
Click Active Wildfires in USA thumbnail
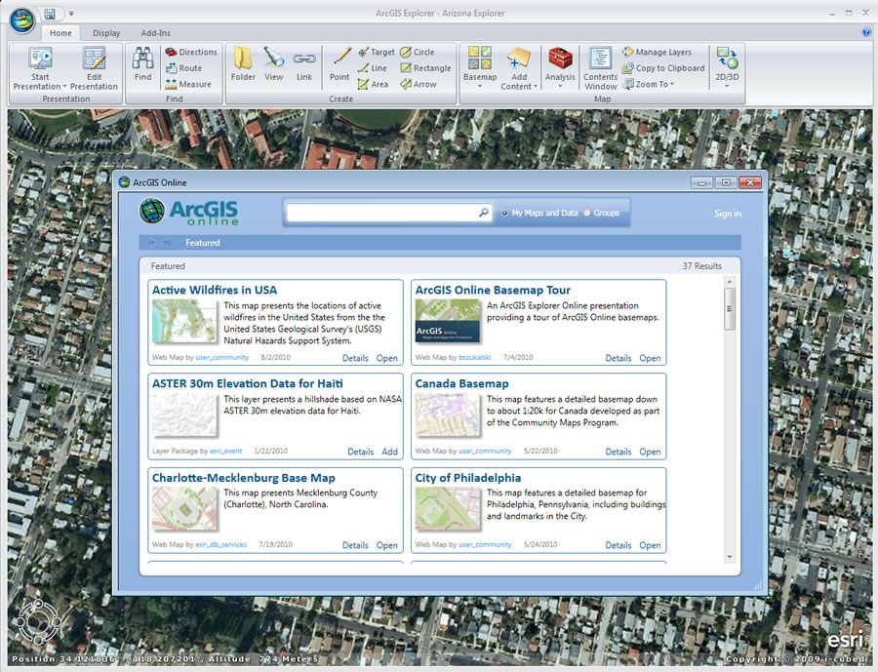(184, 322)
